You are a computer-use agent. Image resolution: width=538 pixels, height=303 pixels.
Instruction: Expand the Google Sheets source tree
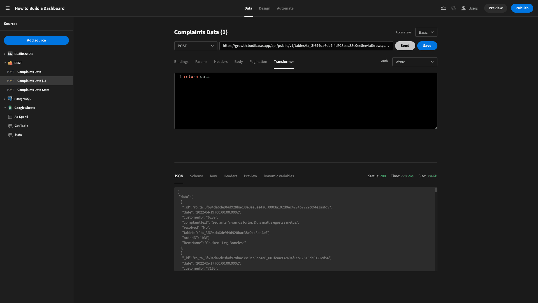5,108
